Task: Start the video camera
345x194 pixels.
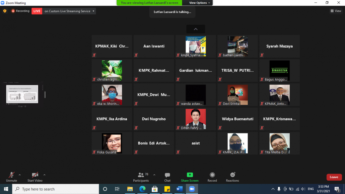Action: coord(35,177)
